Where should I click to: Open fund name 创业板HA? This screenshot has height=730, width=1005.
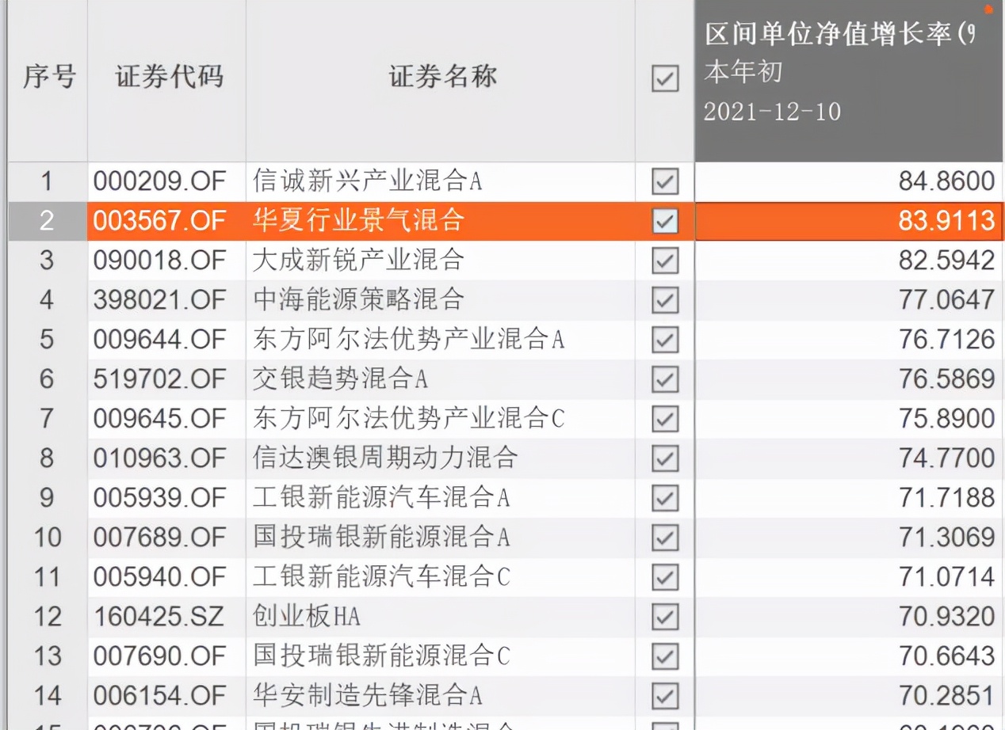point(307,617)
